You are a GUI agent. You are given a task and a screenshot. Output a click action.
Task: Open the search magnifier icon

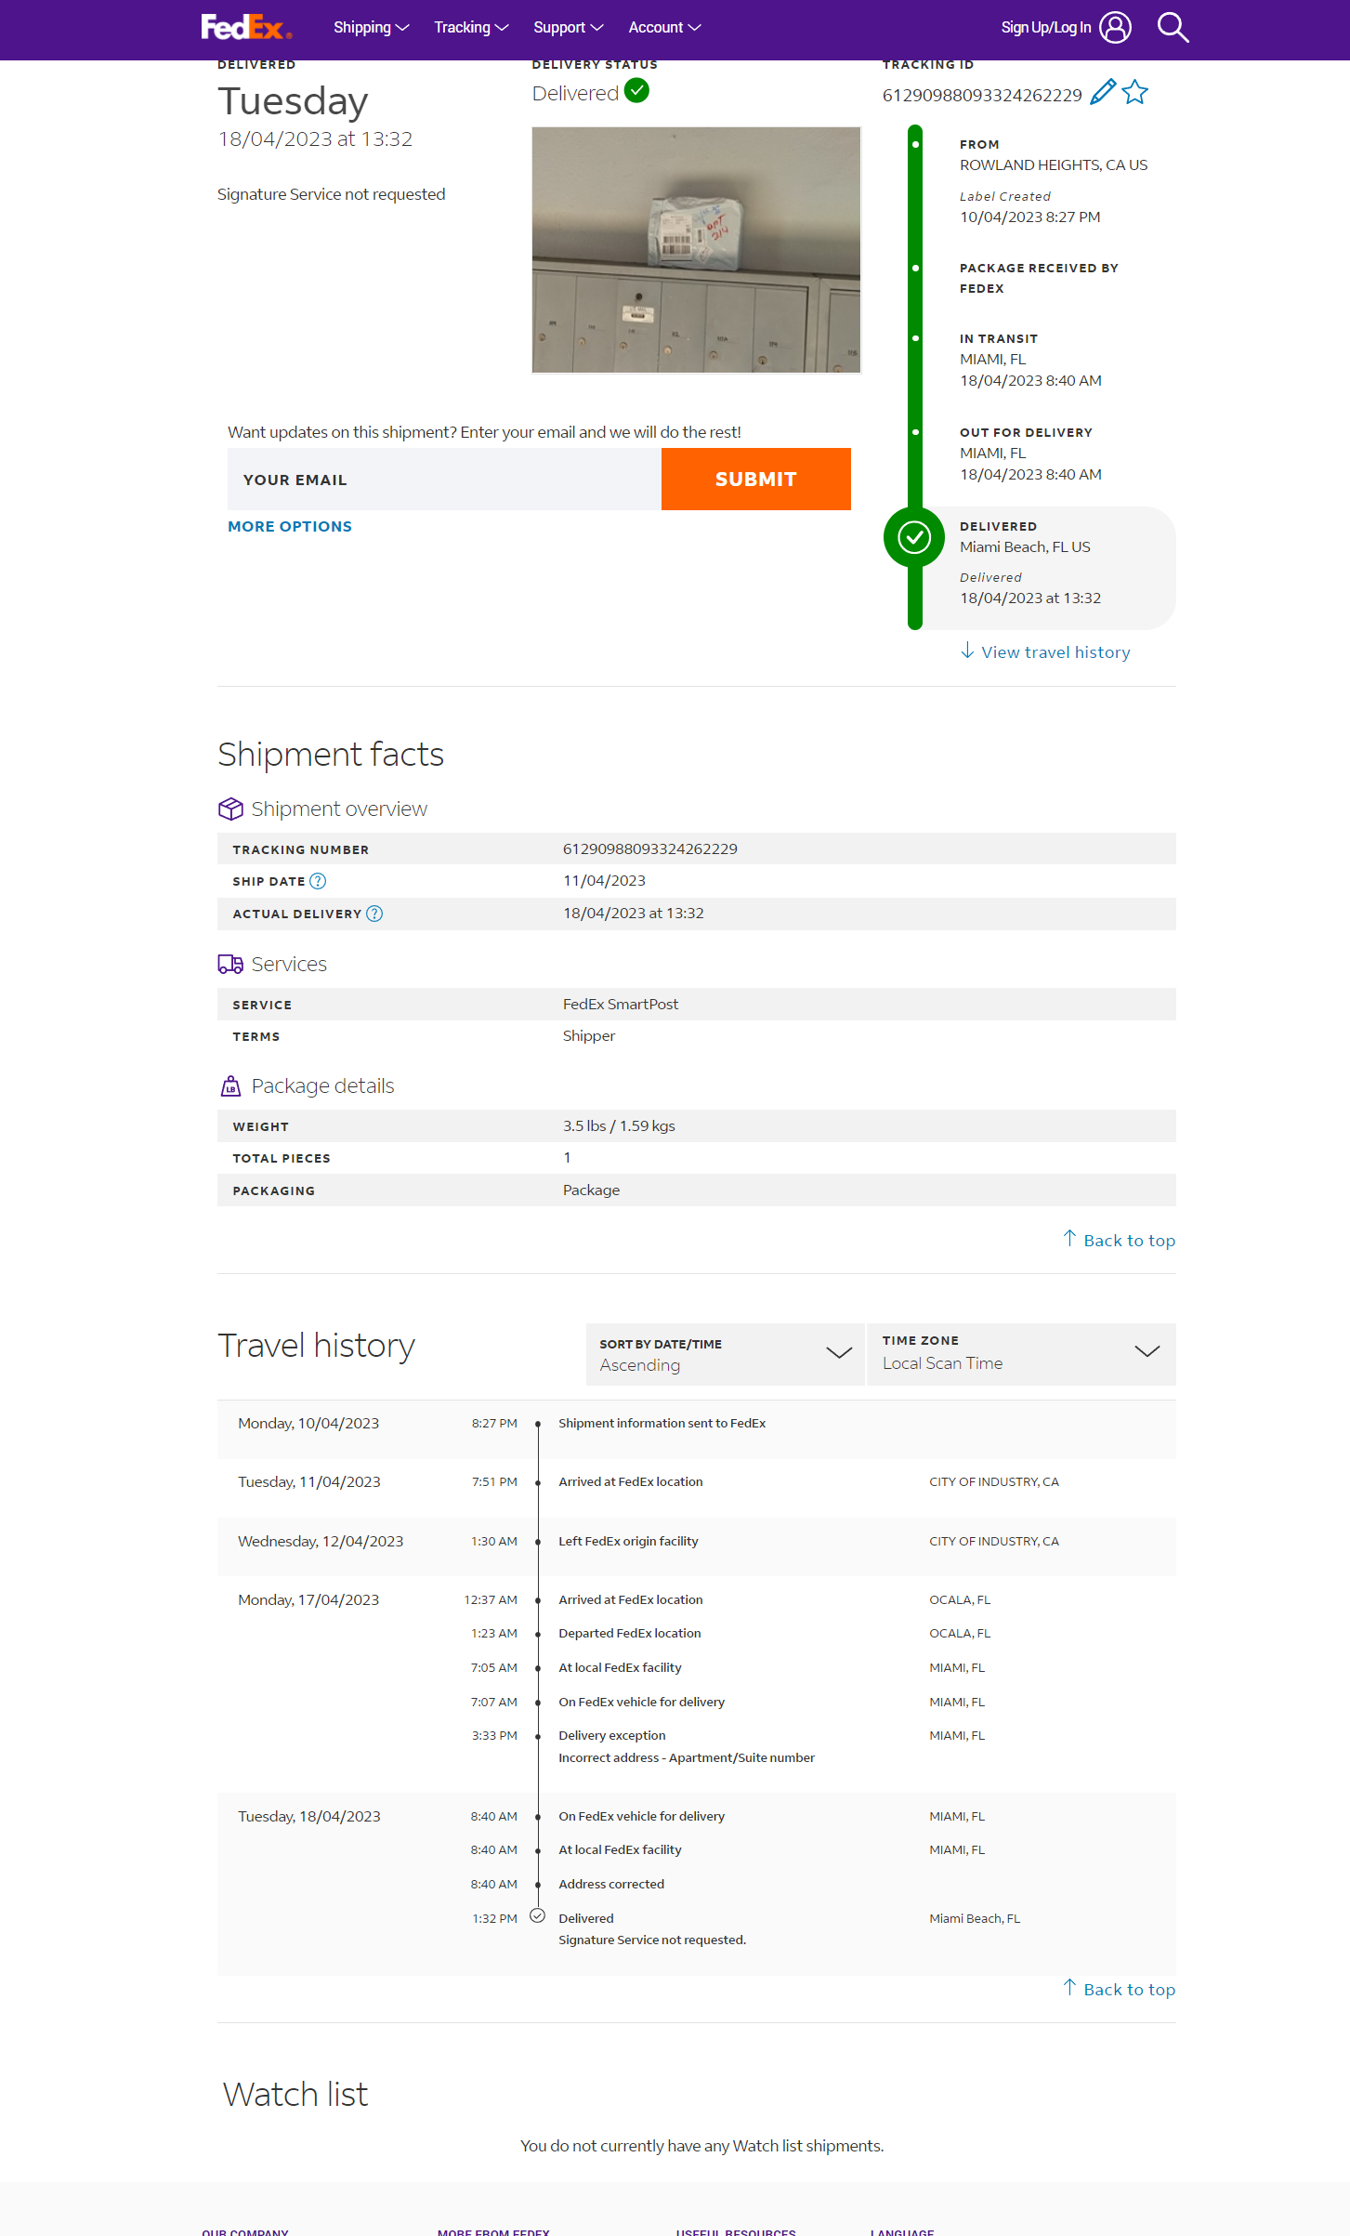pyautogui.click(x=1173, y=28)
